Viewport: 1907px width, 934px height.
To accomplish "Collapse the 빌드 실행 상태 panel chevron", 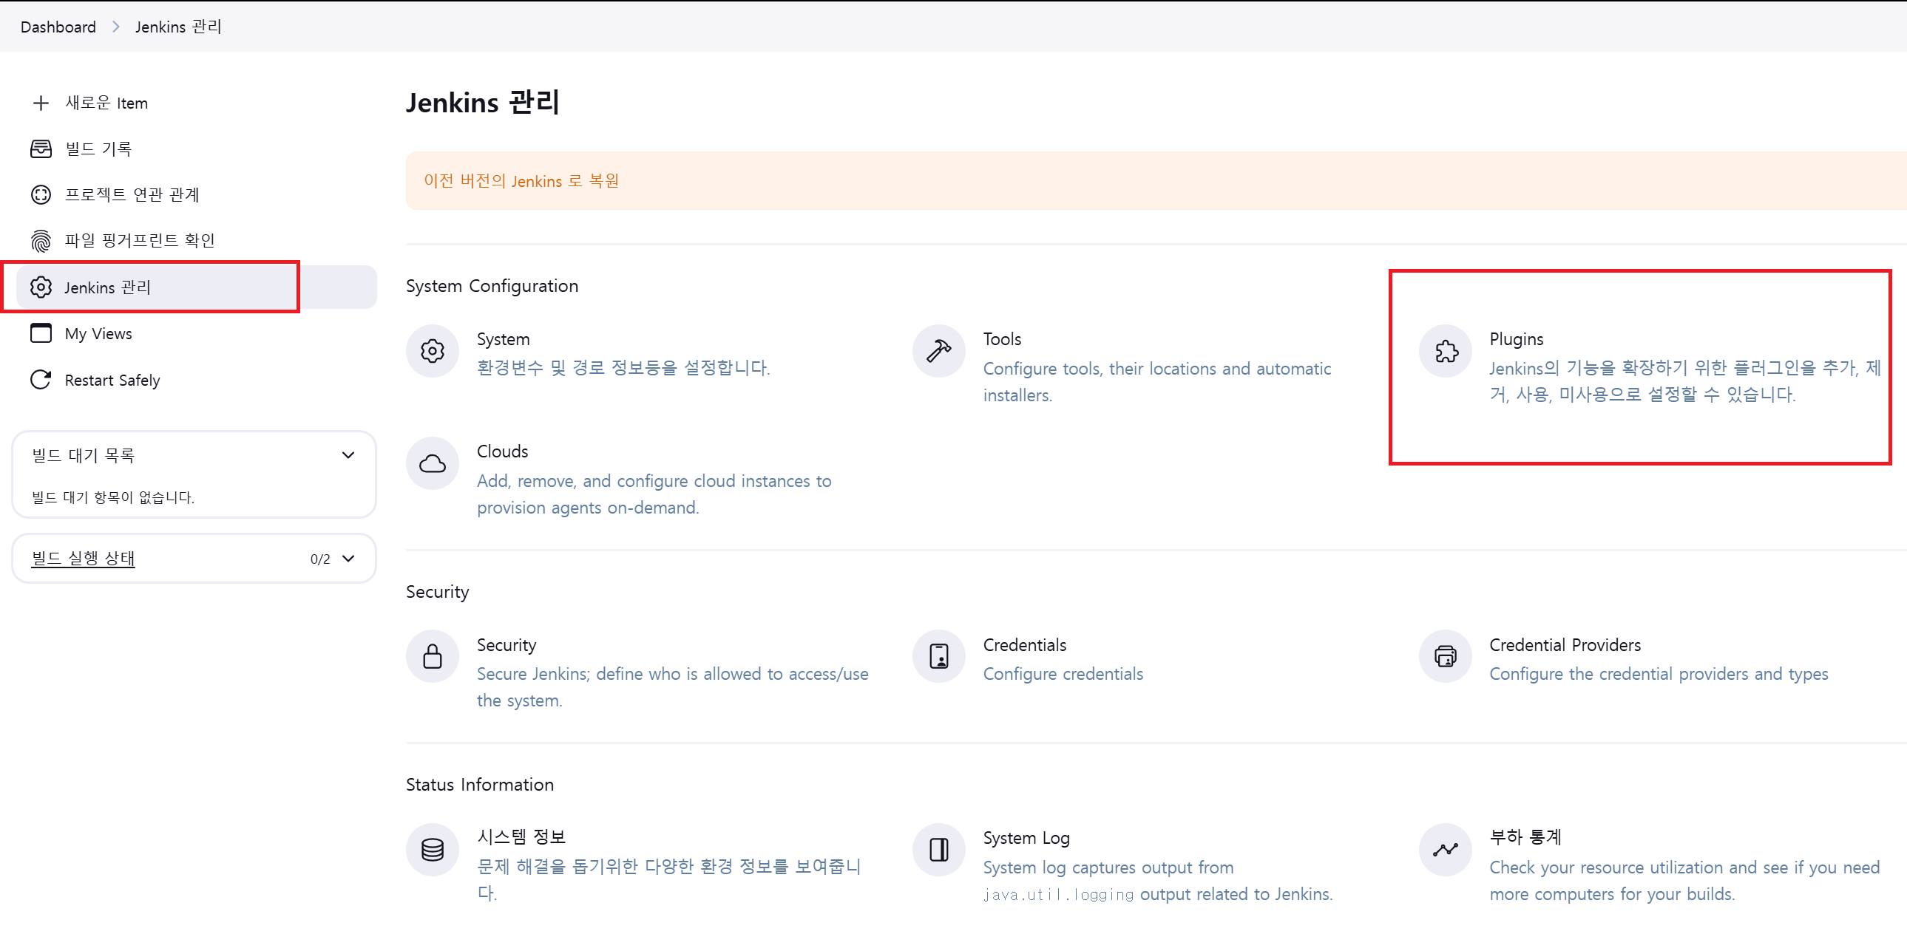I will click(348, 559).
